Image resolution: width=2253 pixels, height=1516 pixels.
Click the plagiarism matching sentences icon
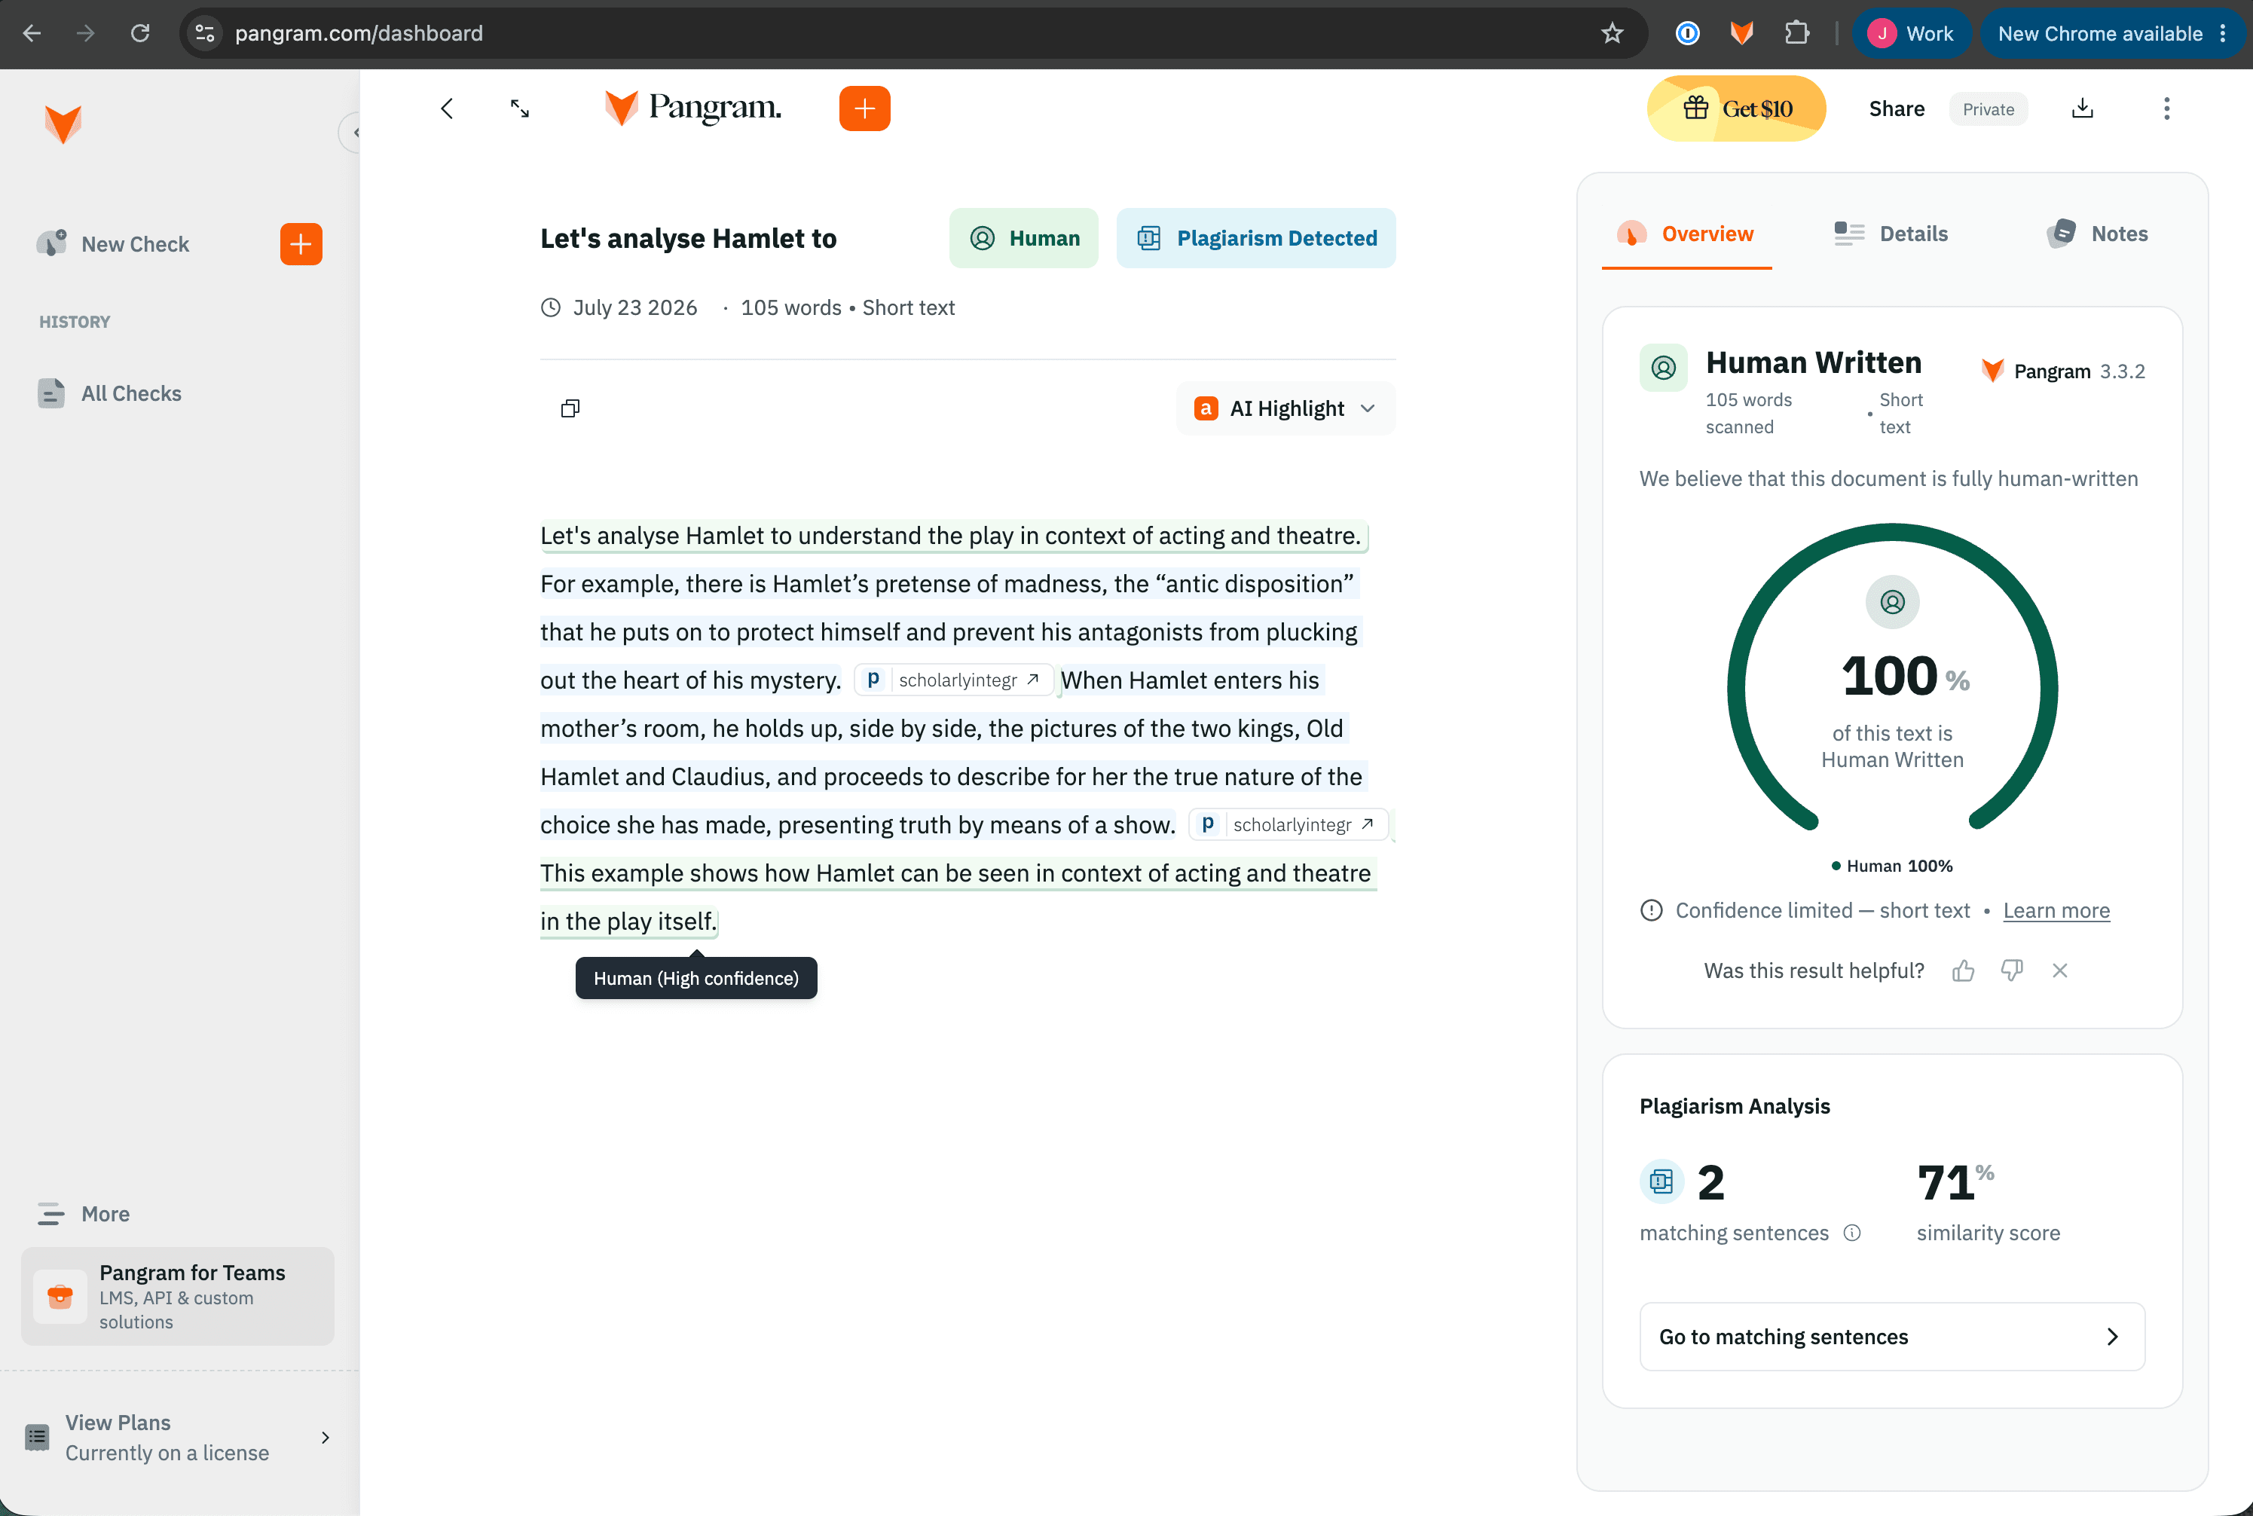click(1661, 1181)
